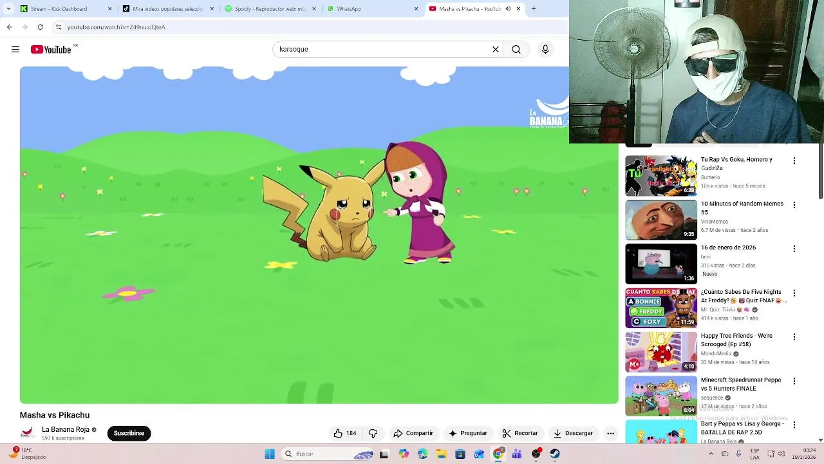
Task: Open Chrome from the taskbar
Action: click(498, 454)
